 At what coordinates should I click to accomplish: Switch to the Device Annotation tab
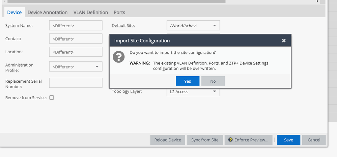(x=48, y=12)
